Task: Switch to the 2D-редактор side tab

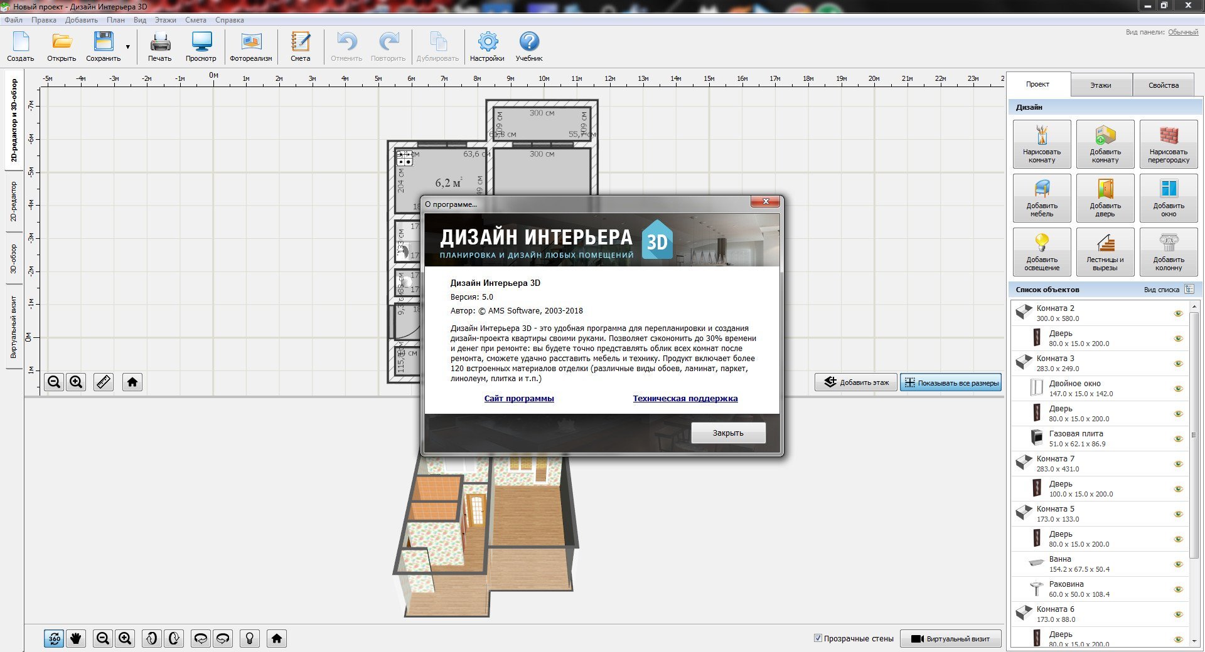Action: (14, 201)
